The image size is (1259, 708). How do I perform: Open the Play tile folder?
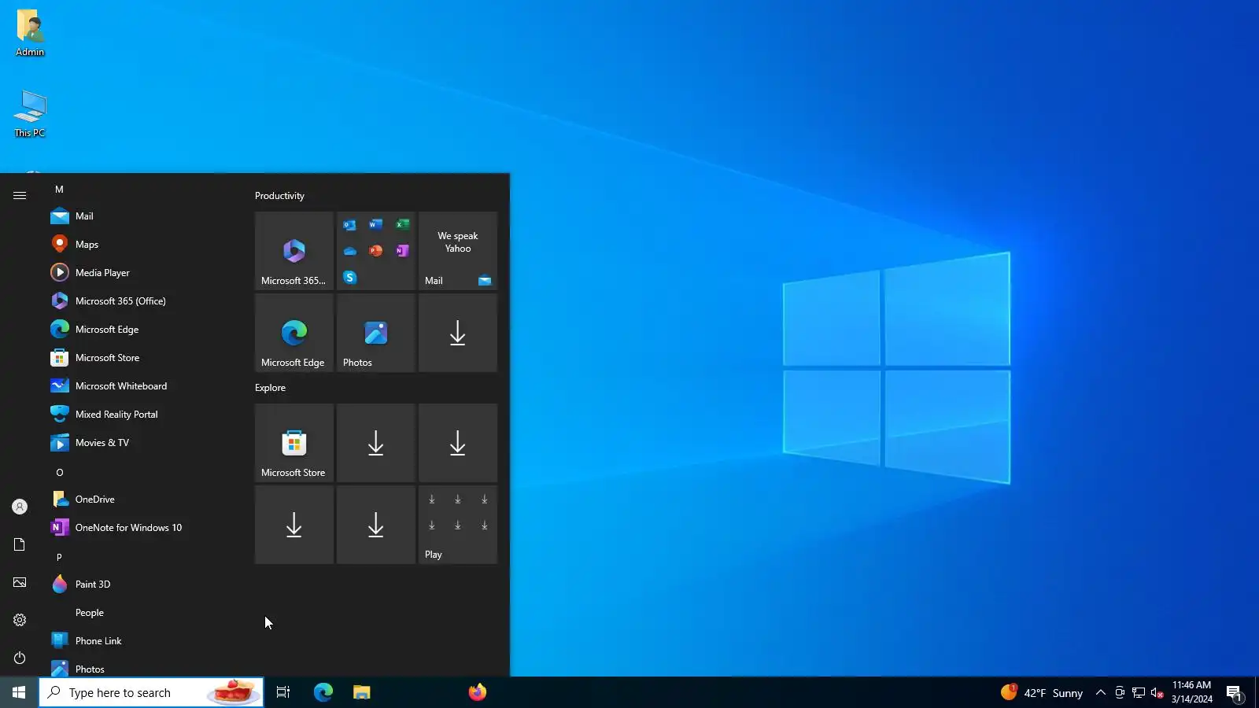coord(458,525)
